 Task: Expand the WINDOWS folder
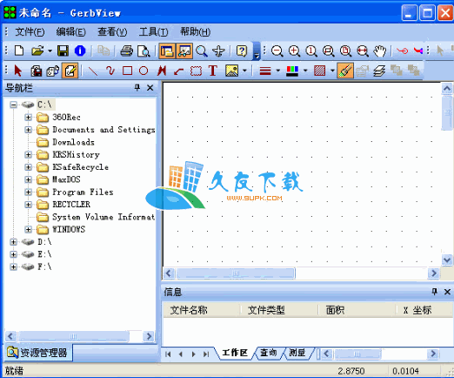coord(28,230)
